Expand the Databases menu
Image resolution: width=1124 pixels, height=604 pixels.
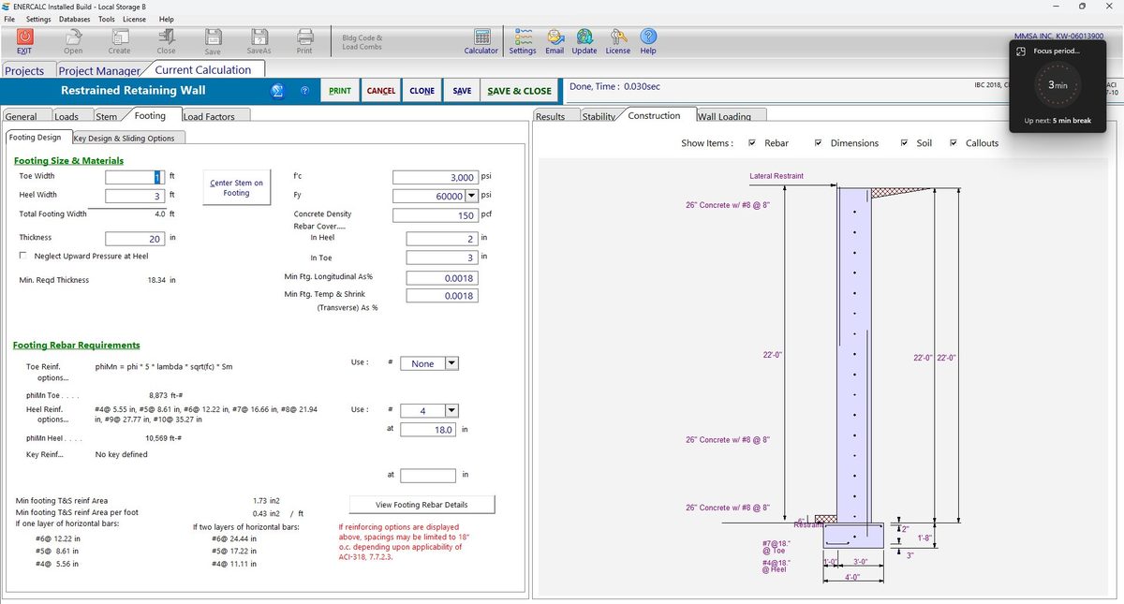74,19
